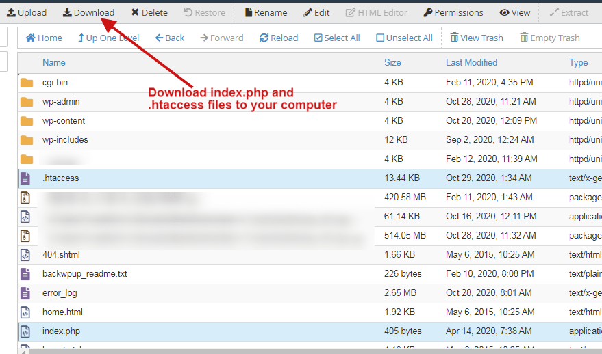
Task: Click the error_log file icon
Action: point(25,293)
